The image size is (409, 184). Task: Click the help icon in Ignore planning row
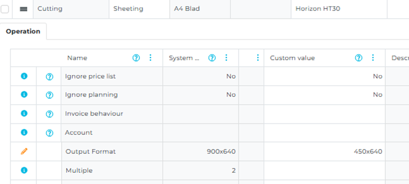pos(49,95)
